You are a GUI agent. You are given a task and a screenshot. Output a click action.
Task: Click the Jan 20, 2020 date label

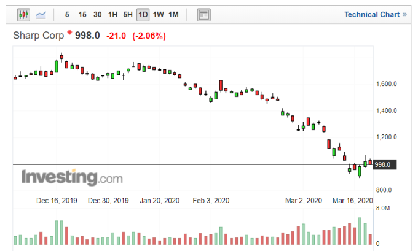(x=160, y=201)
